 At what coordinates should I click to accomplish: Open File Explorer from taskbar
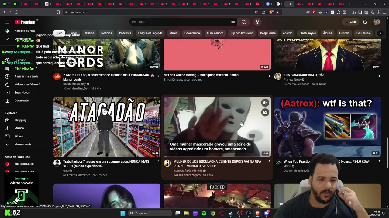click(186, 213)
